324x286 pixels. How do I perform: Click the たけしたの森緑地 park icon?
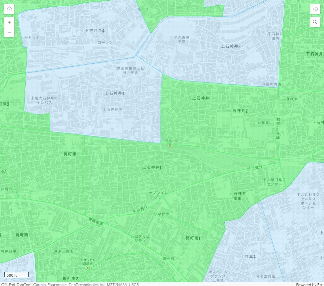click(x=88, y=267)
